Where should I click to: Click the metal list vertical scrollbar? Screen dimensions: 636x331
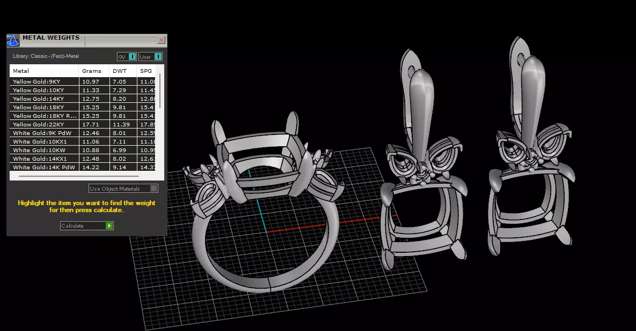160,91
